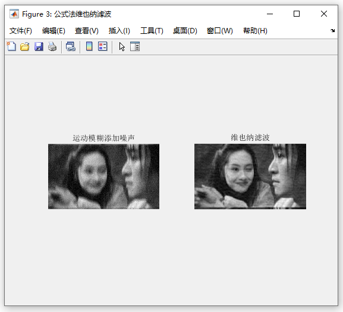Screen dimensions: 343x312
Task: Insert a colorbar via the toolbar icon
Action: pyautogui.click(x=89, y=46)
